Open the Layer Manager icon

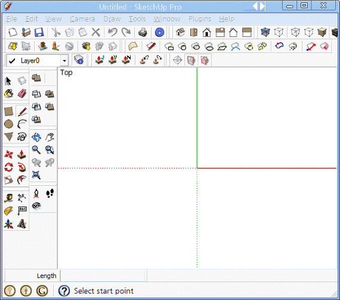79,60
